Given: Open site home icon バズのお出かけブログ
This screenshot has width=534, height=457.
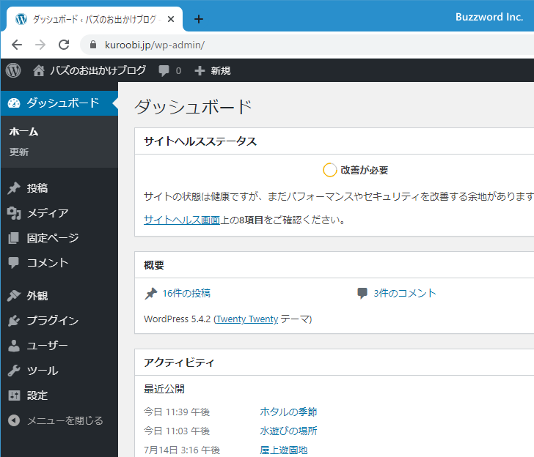Looking at the screenshot, I should (x=39, y=71).
